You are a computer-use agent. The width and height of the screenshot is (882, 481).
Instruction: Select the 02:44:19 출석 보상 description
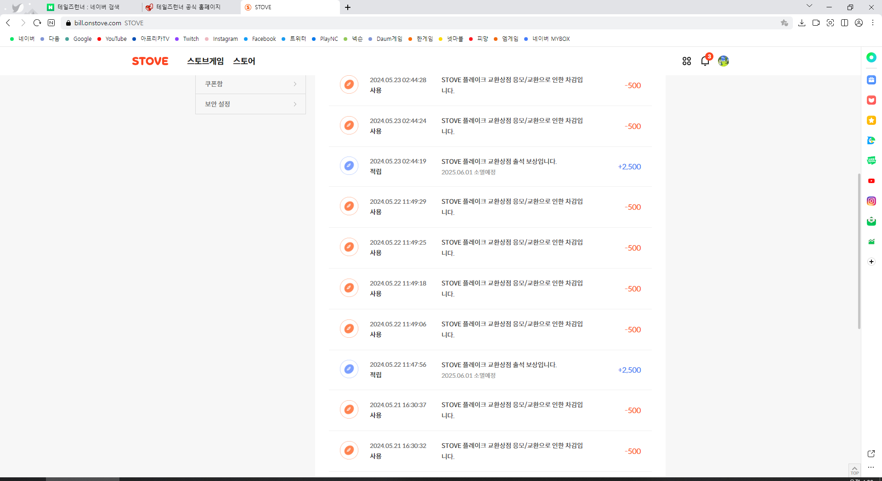499,162
